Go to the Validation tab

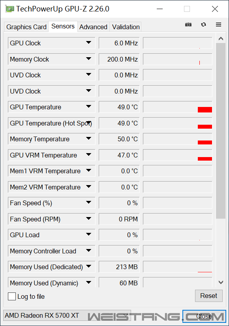(x=126, y=27)
